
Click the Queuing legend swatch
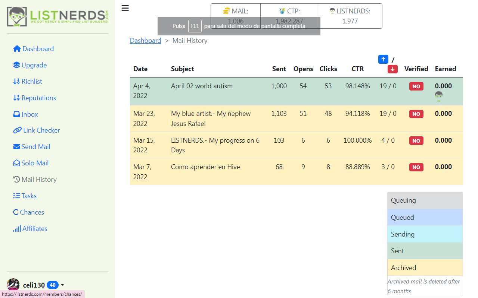tap(425, 200)
